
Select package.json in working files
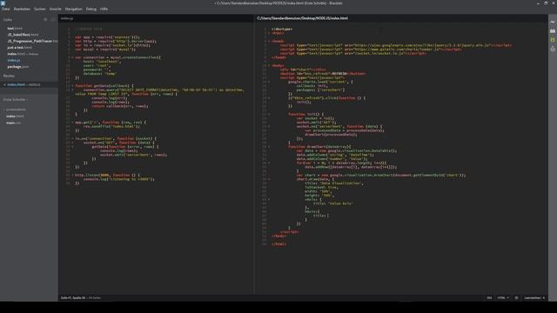point(18,67)
